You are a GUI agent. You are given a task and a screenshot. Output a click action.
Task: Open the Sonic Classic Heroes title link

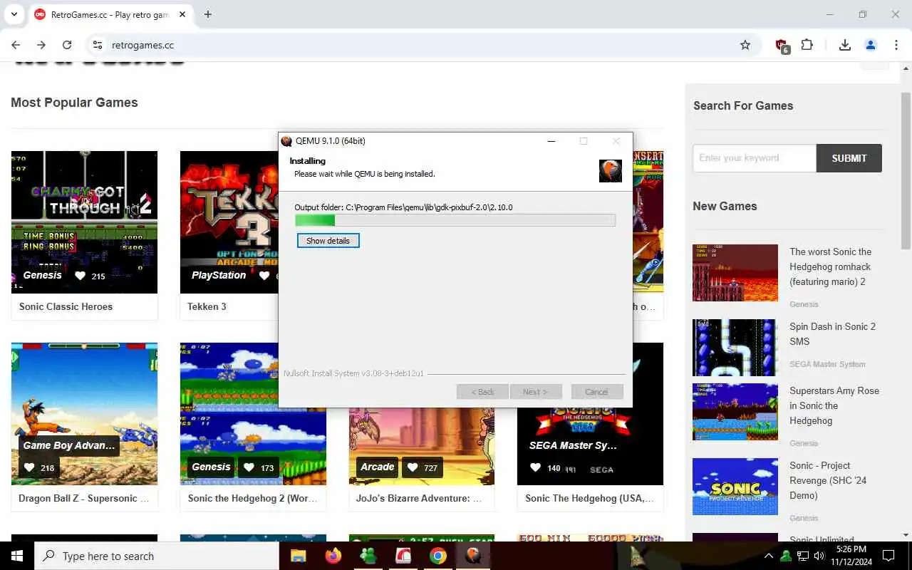[x=66, y=306]
